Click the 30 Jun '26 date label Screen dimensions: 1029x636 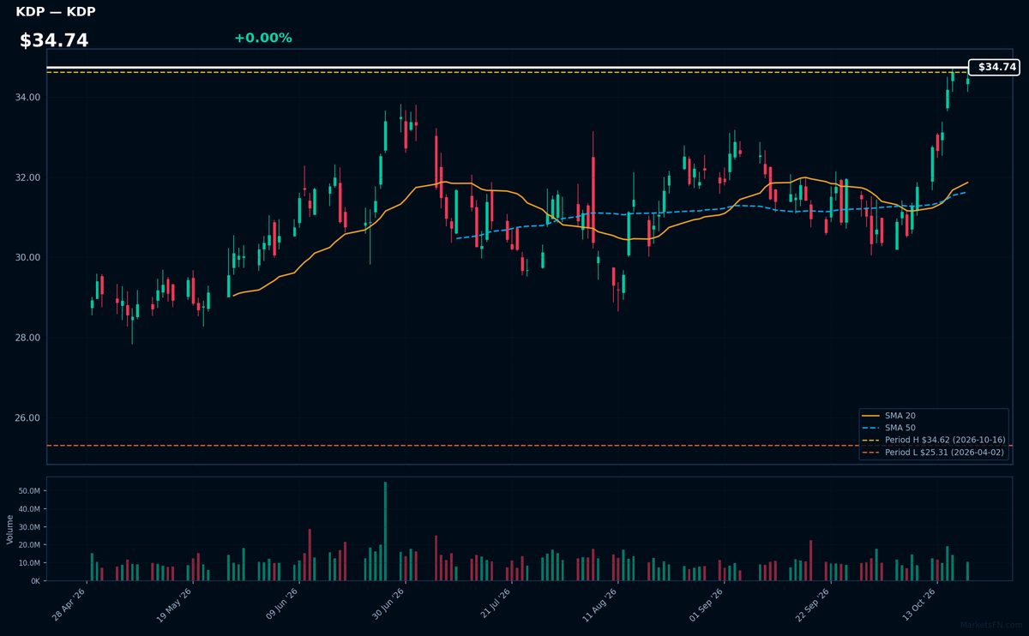pyautogui.click(x=388, y=603)
